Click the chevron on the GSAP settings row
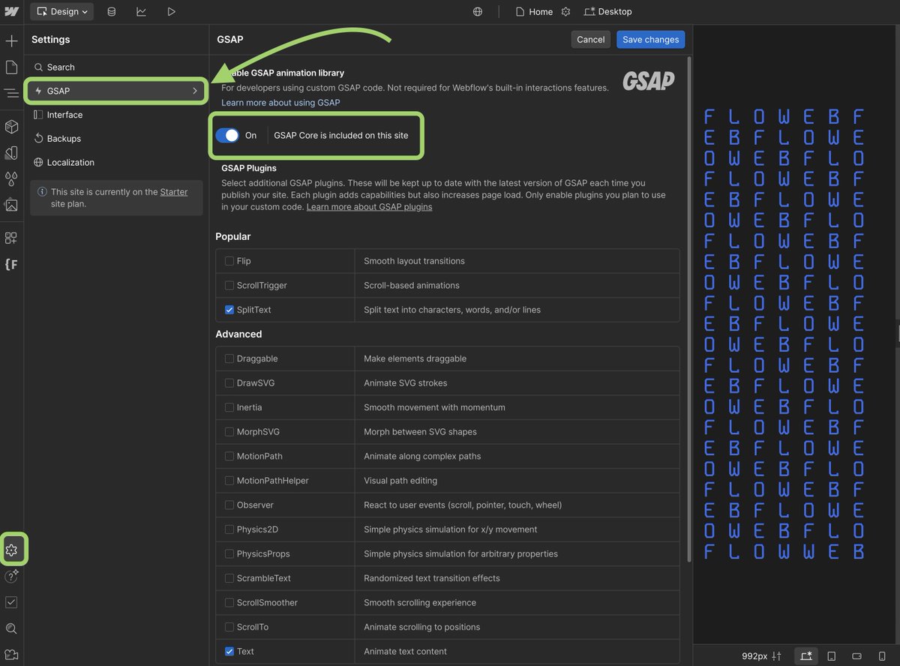The width and height of the screenshot is (900, 666). pos(195,91)
